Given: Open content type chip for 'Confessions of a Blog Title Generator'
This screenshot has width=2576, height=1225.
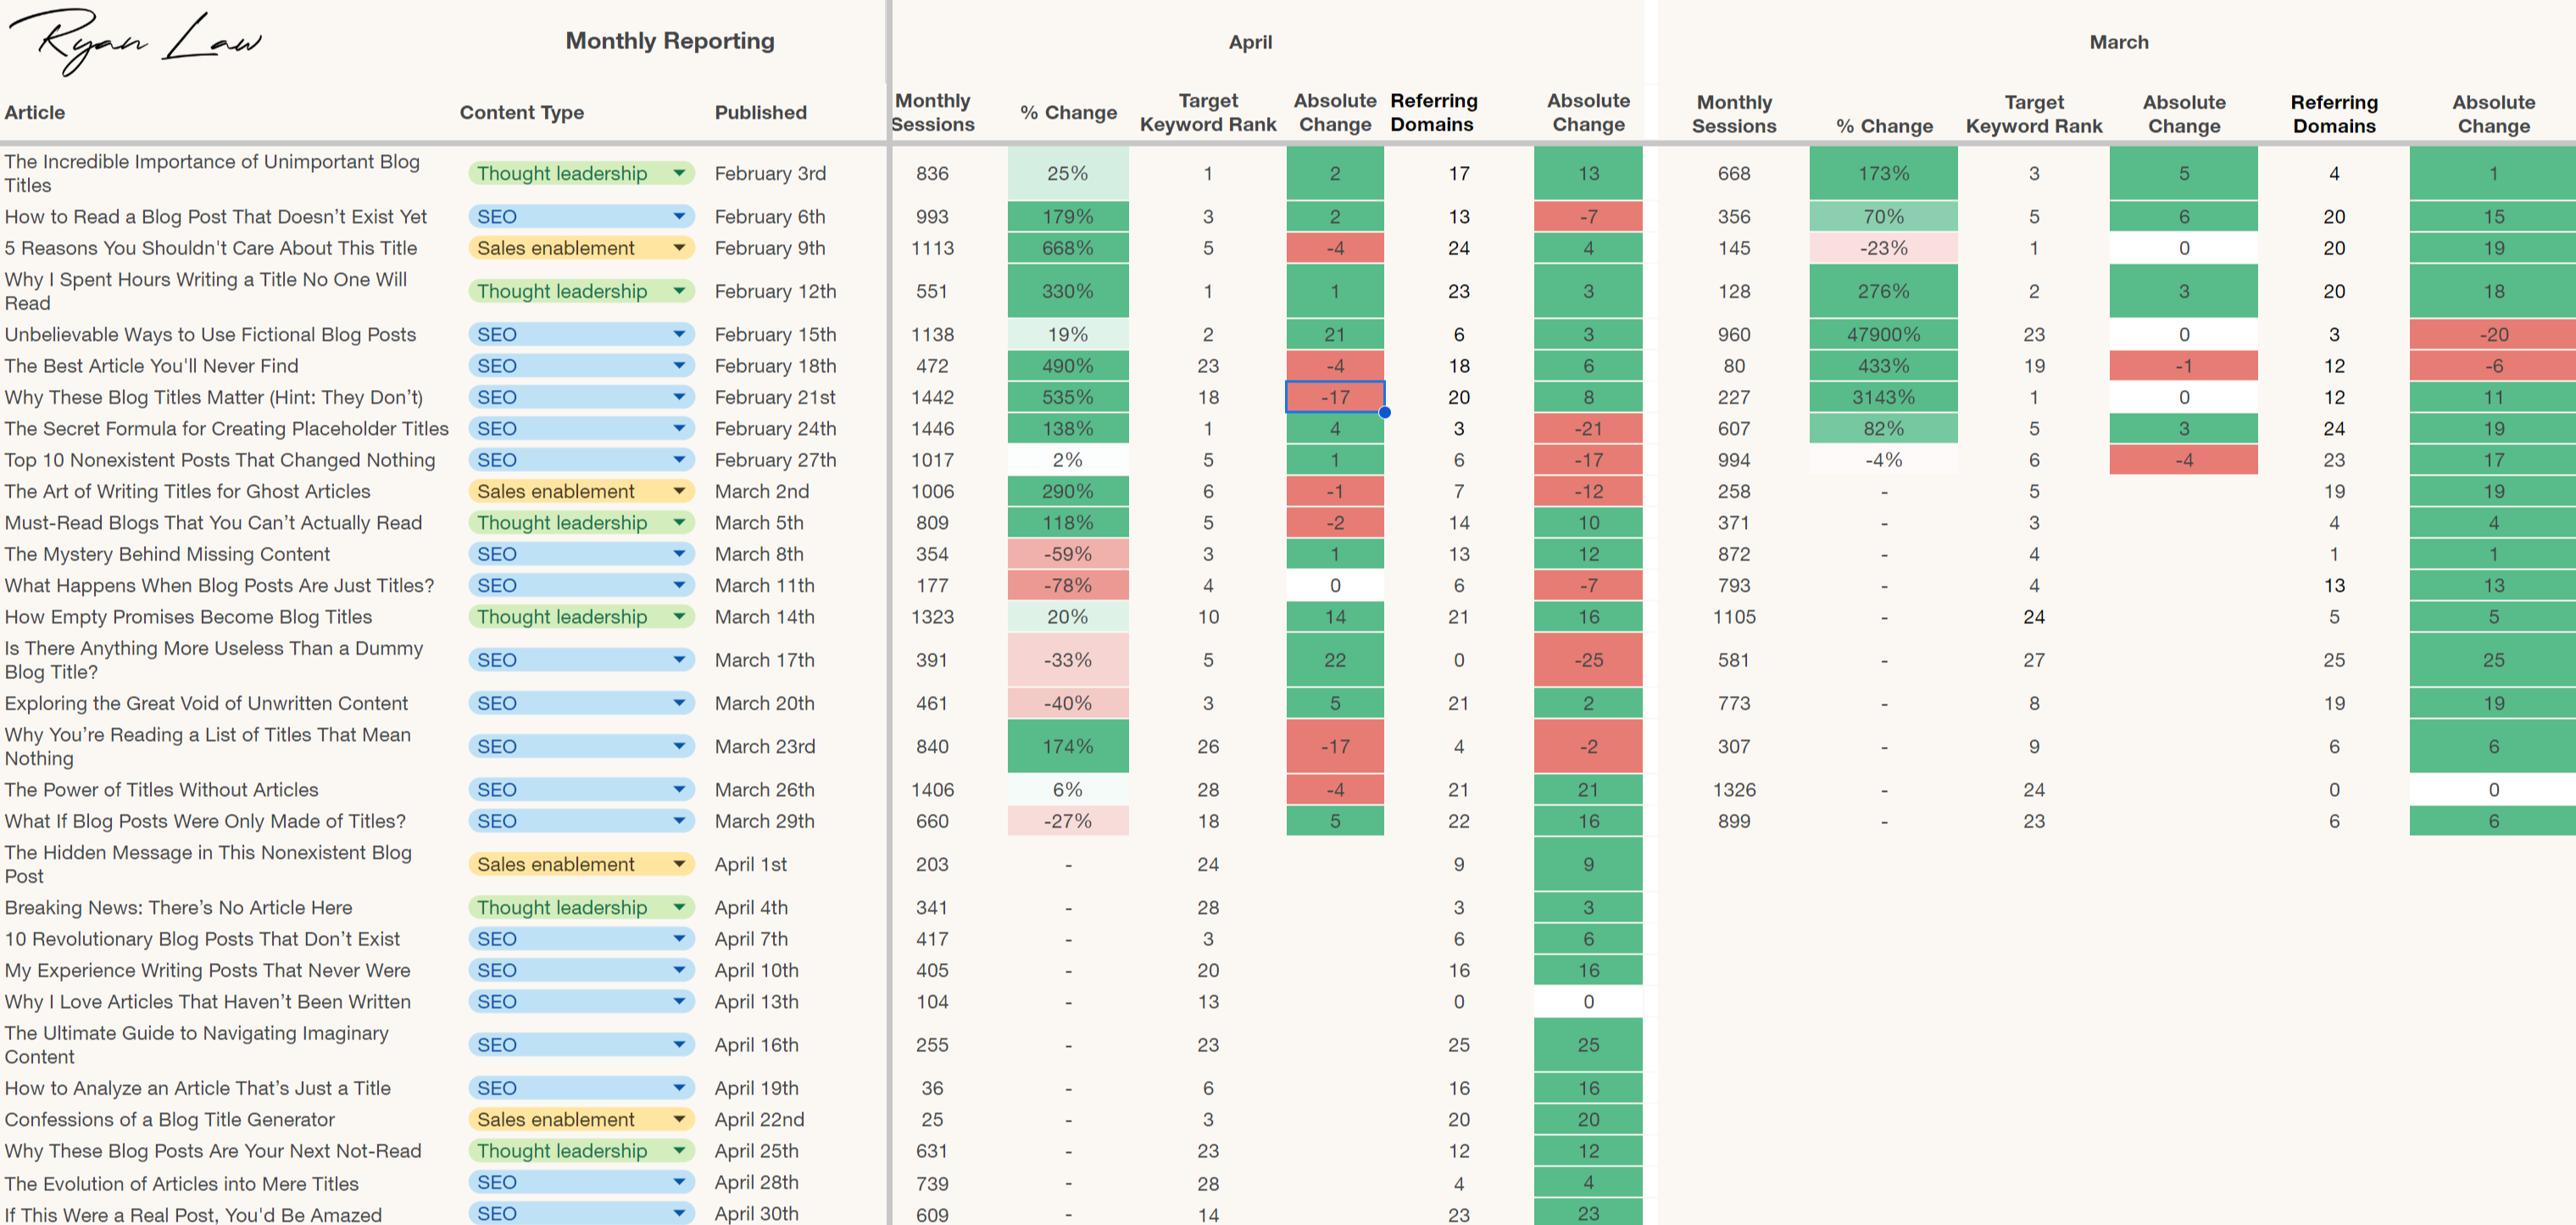Looking at the screenshot, I should point(580,1119).
